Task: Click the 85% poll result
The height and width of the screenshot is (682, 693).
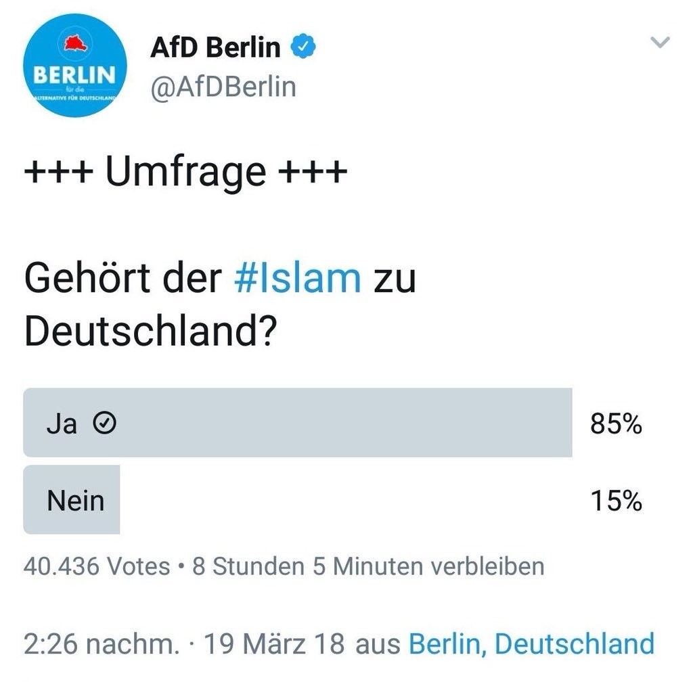Action: tap(615, 424)
